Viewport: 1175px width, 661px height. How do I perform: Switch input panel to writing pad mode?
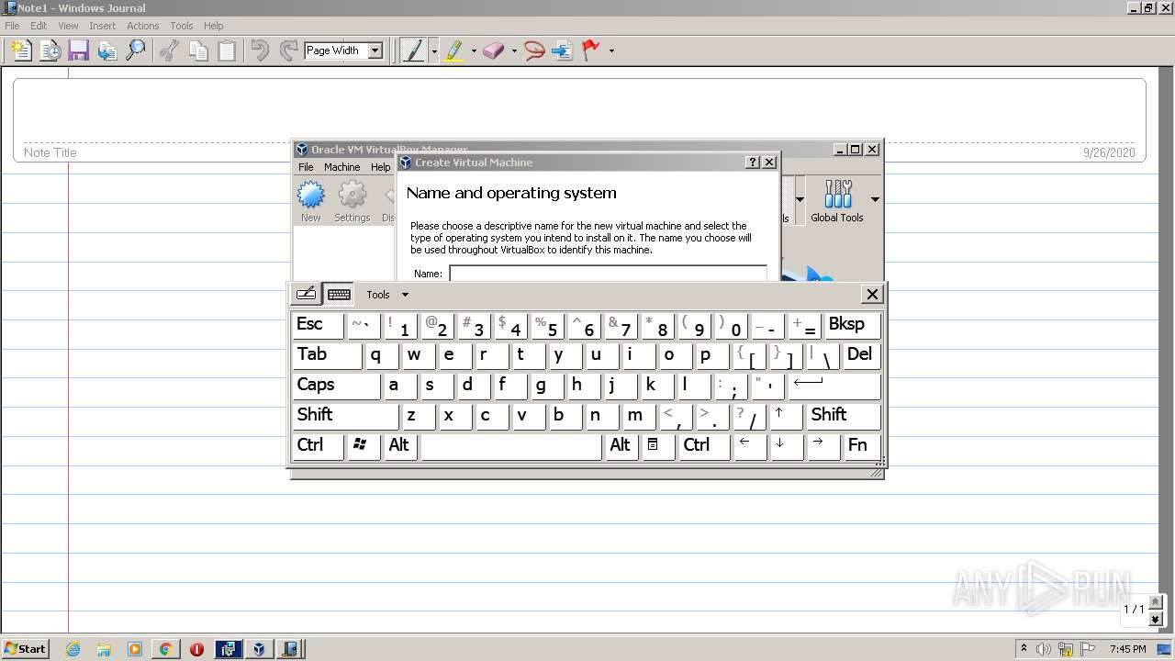point(306,294)
